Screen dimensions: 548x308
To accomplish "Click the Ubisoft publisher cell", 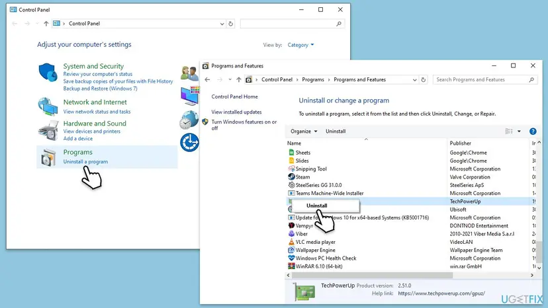I will [x=458, y=210].
